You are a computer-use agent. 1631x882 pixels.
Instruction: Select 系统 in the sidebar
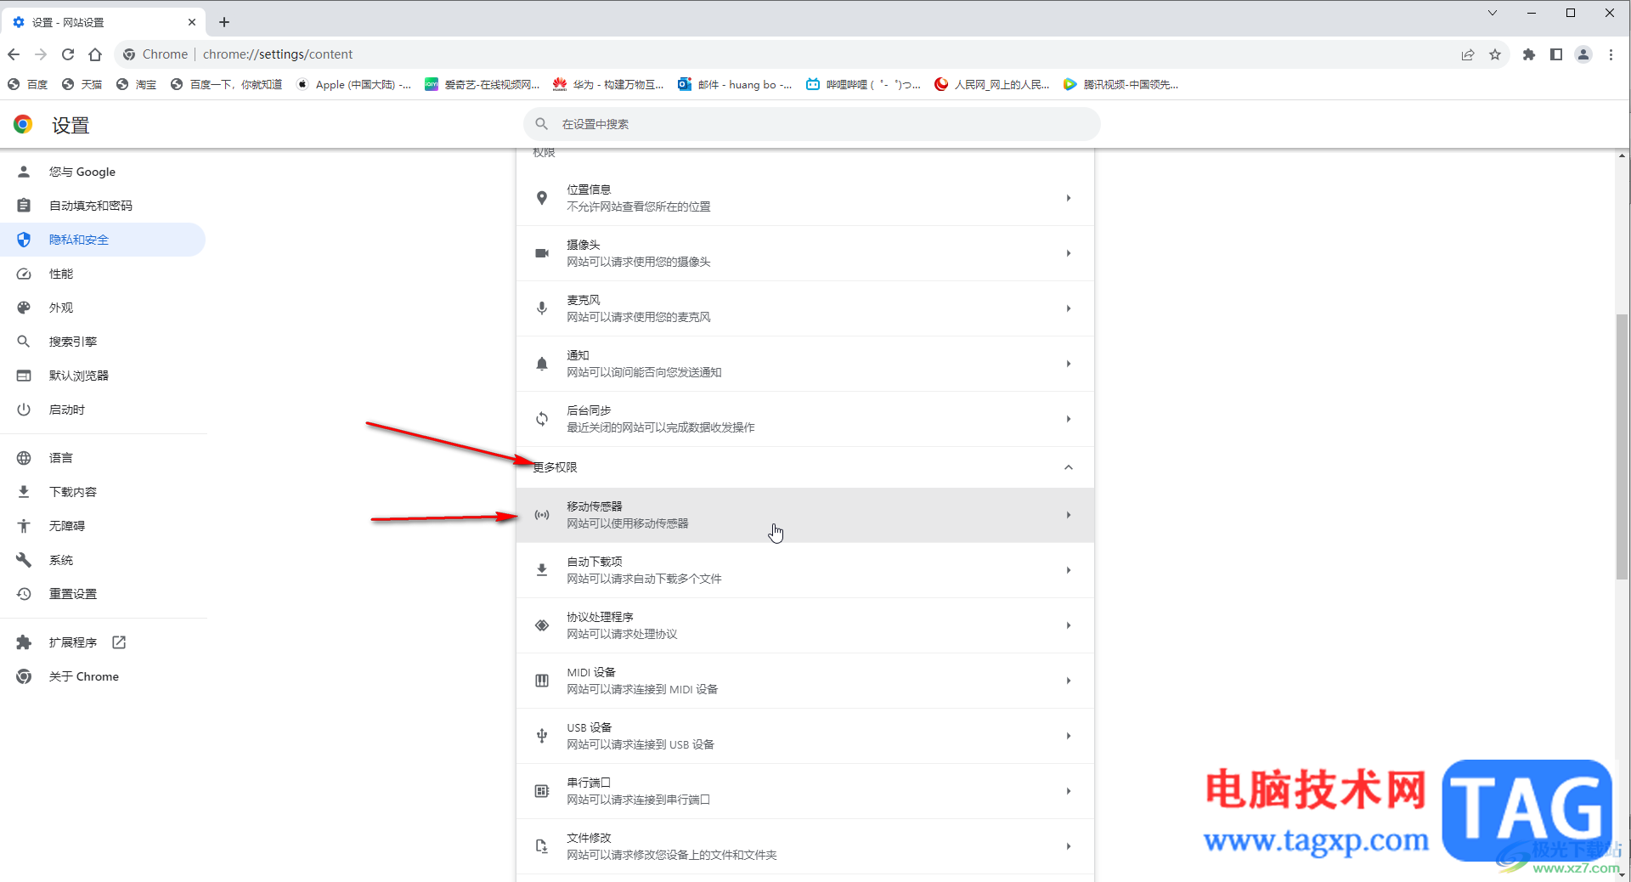(103, 560)
